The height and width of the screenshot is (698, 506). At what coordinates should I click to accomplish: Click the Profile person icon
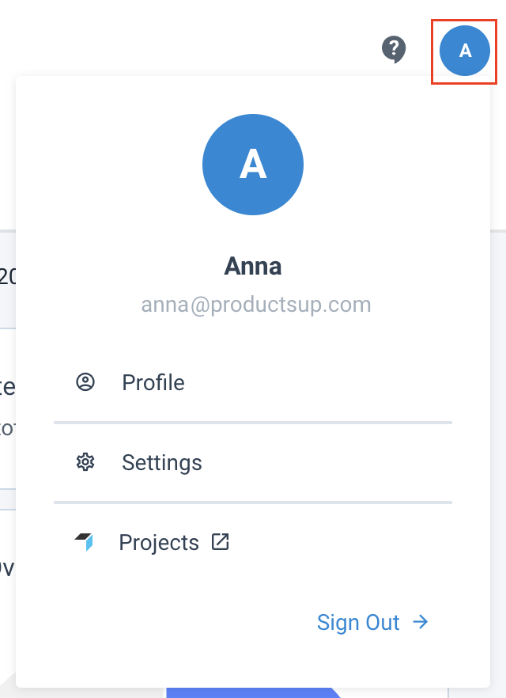[85, 382]
